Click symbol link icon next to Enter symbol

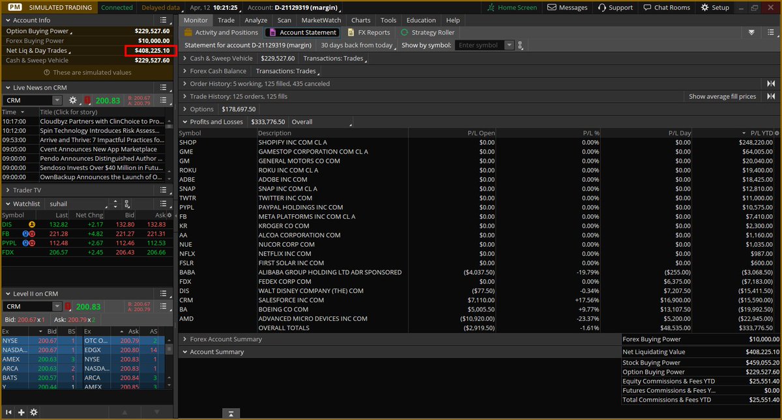pos(520,46)
